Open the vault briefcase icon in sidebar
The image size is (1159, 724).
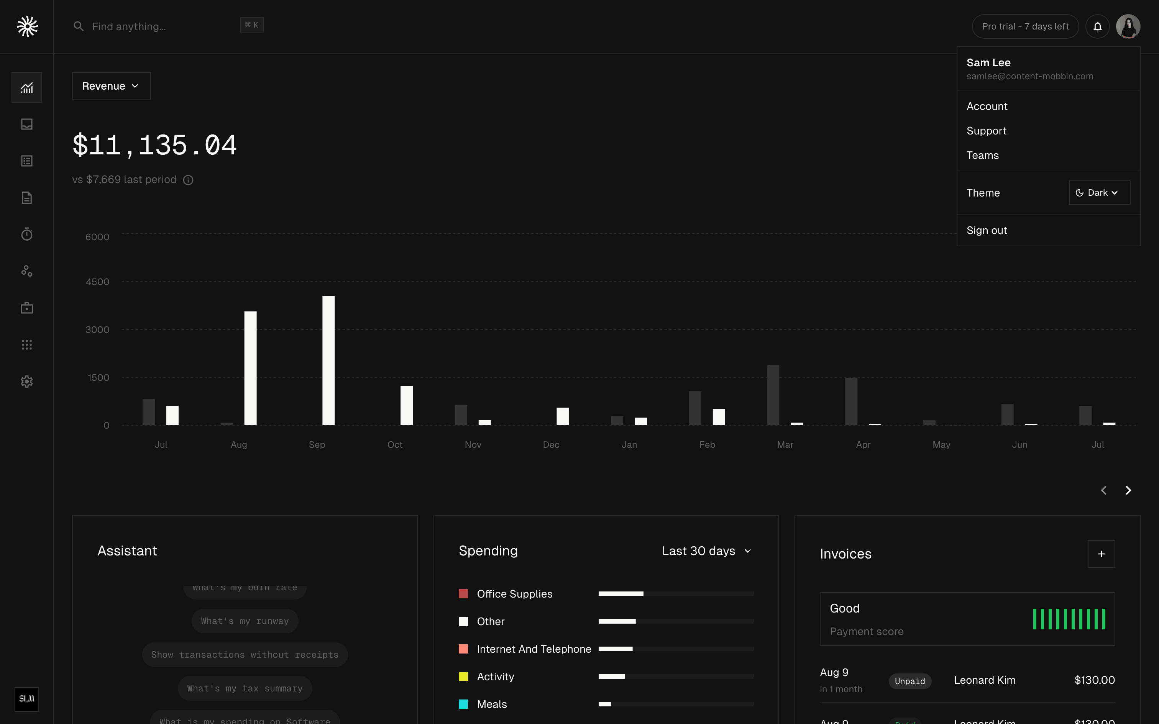pyautogui.click(x=27, y=308)
